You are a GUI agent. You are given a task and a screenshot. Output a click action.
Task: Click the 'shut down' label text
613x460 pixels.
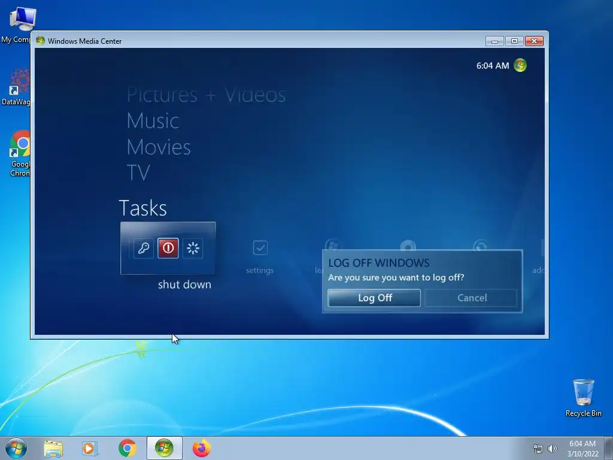(x=184, y=285)
